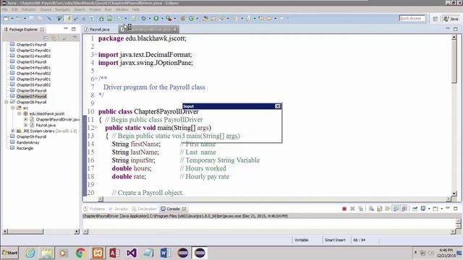This screenshot has width=463, height=260.
Task: Minimize the Console panel
Action: click(448, 208)
